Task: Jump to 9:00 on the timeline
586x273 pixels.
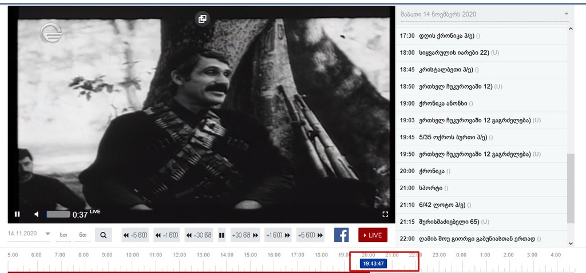Action: click(107, 255)
